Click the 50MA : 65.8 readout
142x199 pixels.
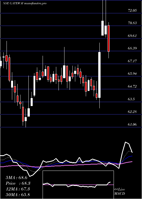18,194
